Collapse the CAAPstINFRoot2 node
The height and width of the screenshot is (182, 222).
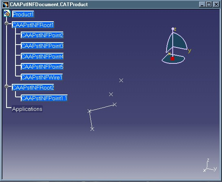coord(7,86)
